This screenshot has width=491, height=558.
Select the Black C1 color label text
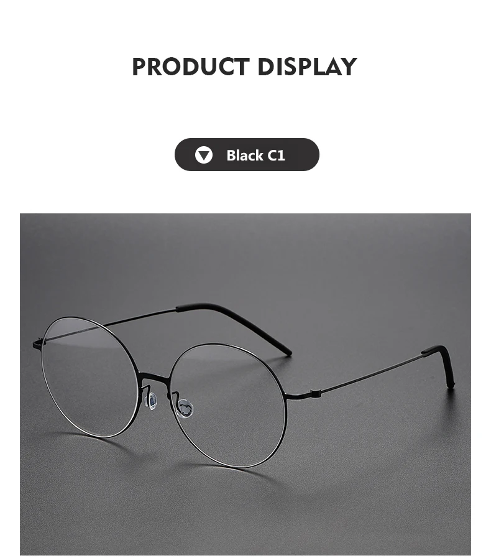click(255, 155)
